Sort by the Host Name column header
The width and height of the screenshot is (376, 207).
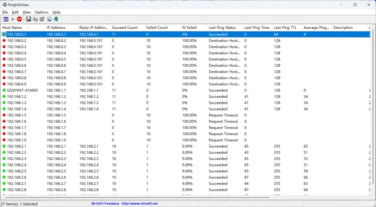[23, 28]
